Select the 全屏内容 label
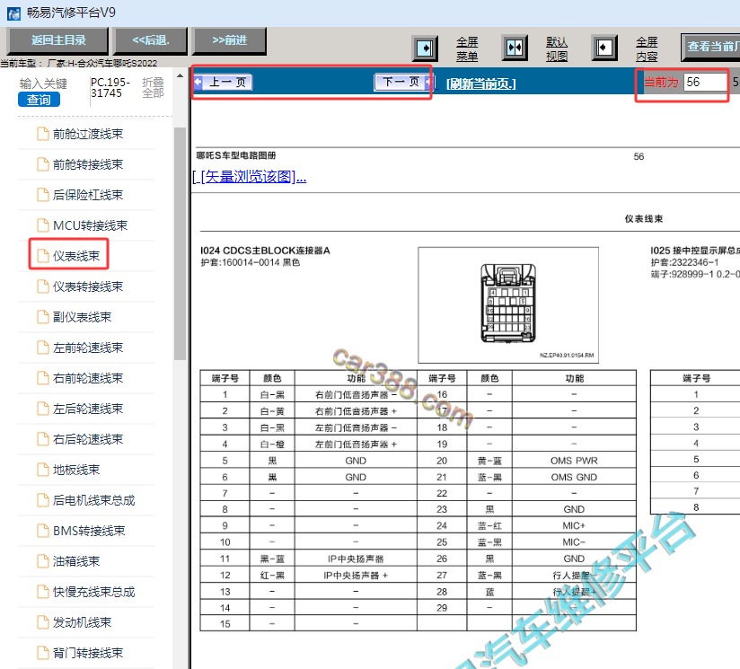 [x=647, y=49]
